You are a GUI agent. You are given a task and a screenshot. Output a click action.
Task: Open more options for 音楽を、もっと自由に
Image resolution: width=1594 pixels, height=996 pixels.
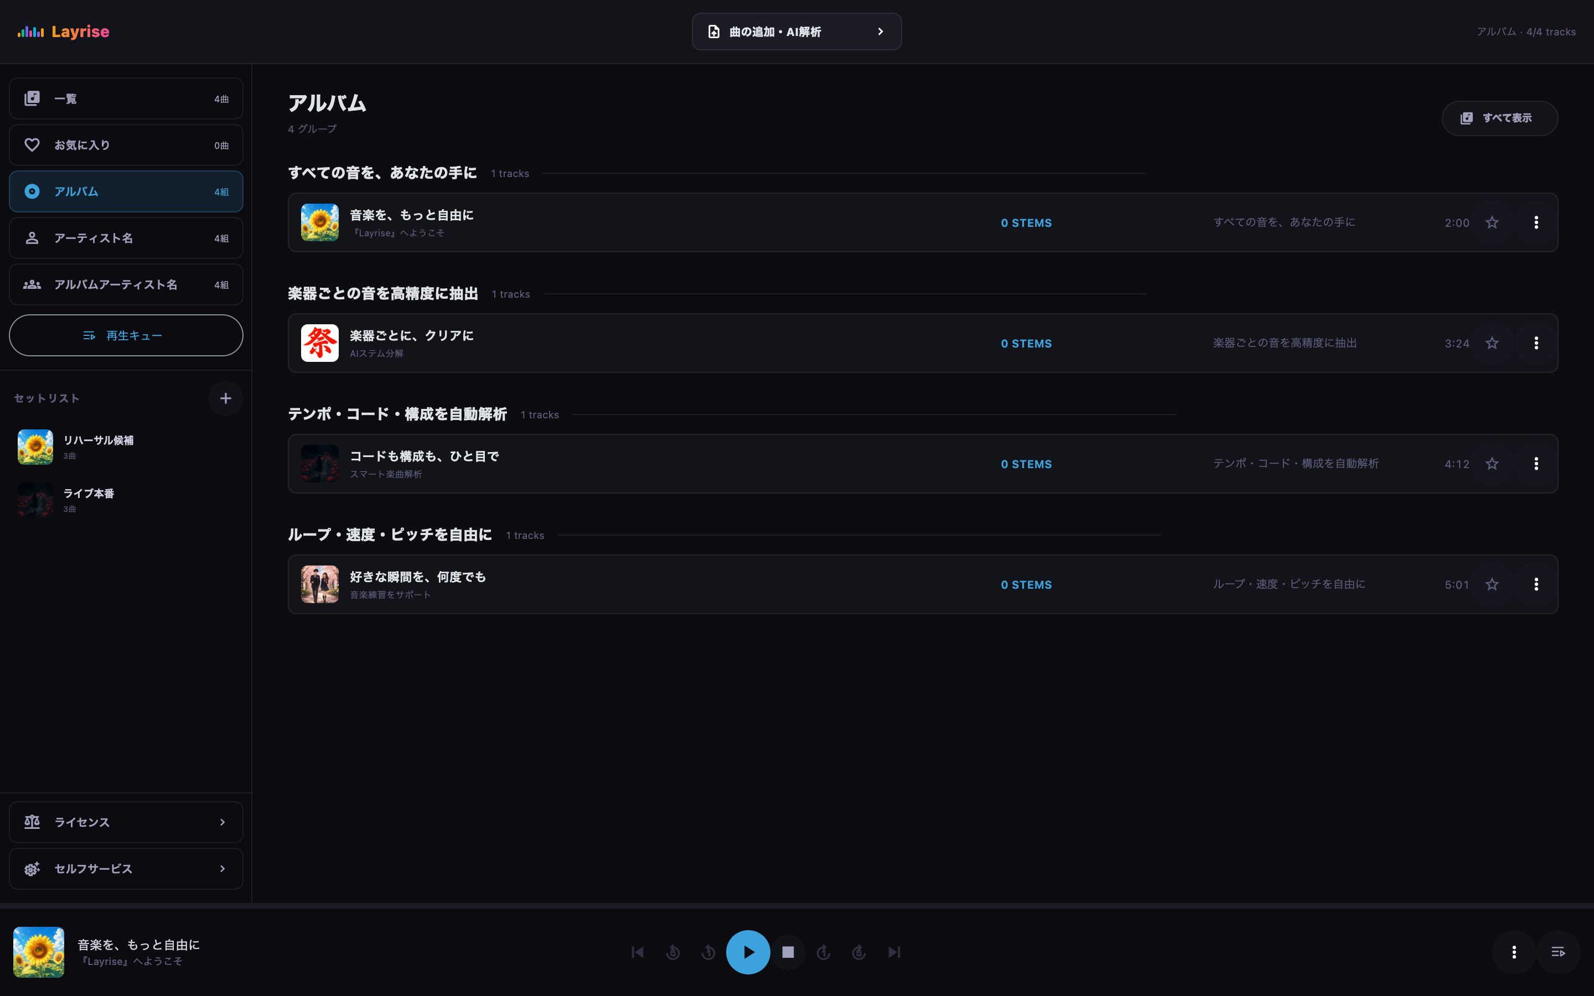click(1536, 222)
